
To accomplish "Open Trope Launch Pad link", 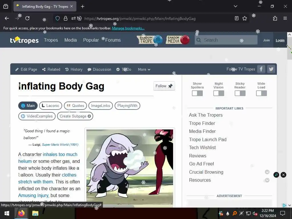I will tap(208, 139).
